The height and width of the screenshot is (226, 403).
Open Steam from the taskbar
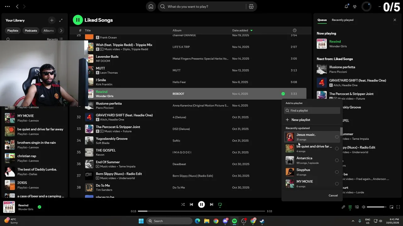click(262, 221)
